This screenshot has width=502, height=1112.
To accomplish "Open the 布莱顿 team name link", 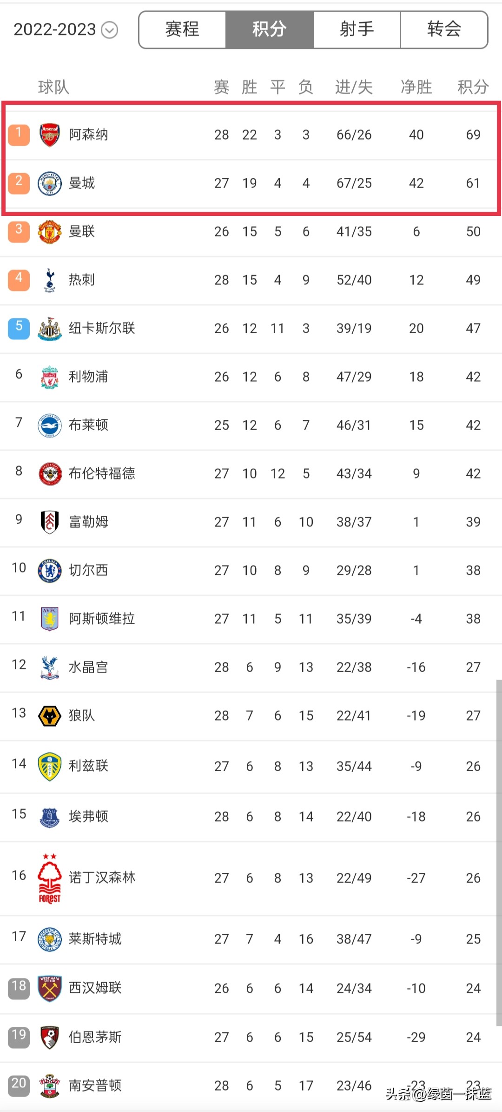I will 88,425.
